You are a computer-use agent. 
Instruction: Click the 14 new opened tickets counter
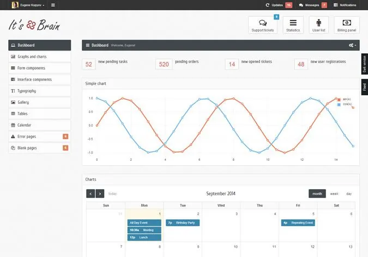(x=232, y=64)
